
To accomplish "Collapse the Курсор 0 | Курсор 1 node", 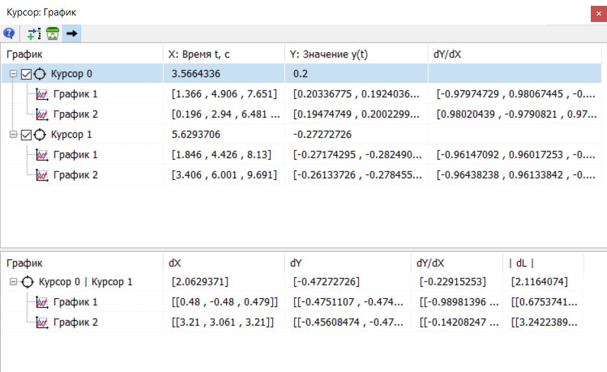I will (x=13, y=282).
